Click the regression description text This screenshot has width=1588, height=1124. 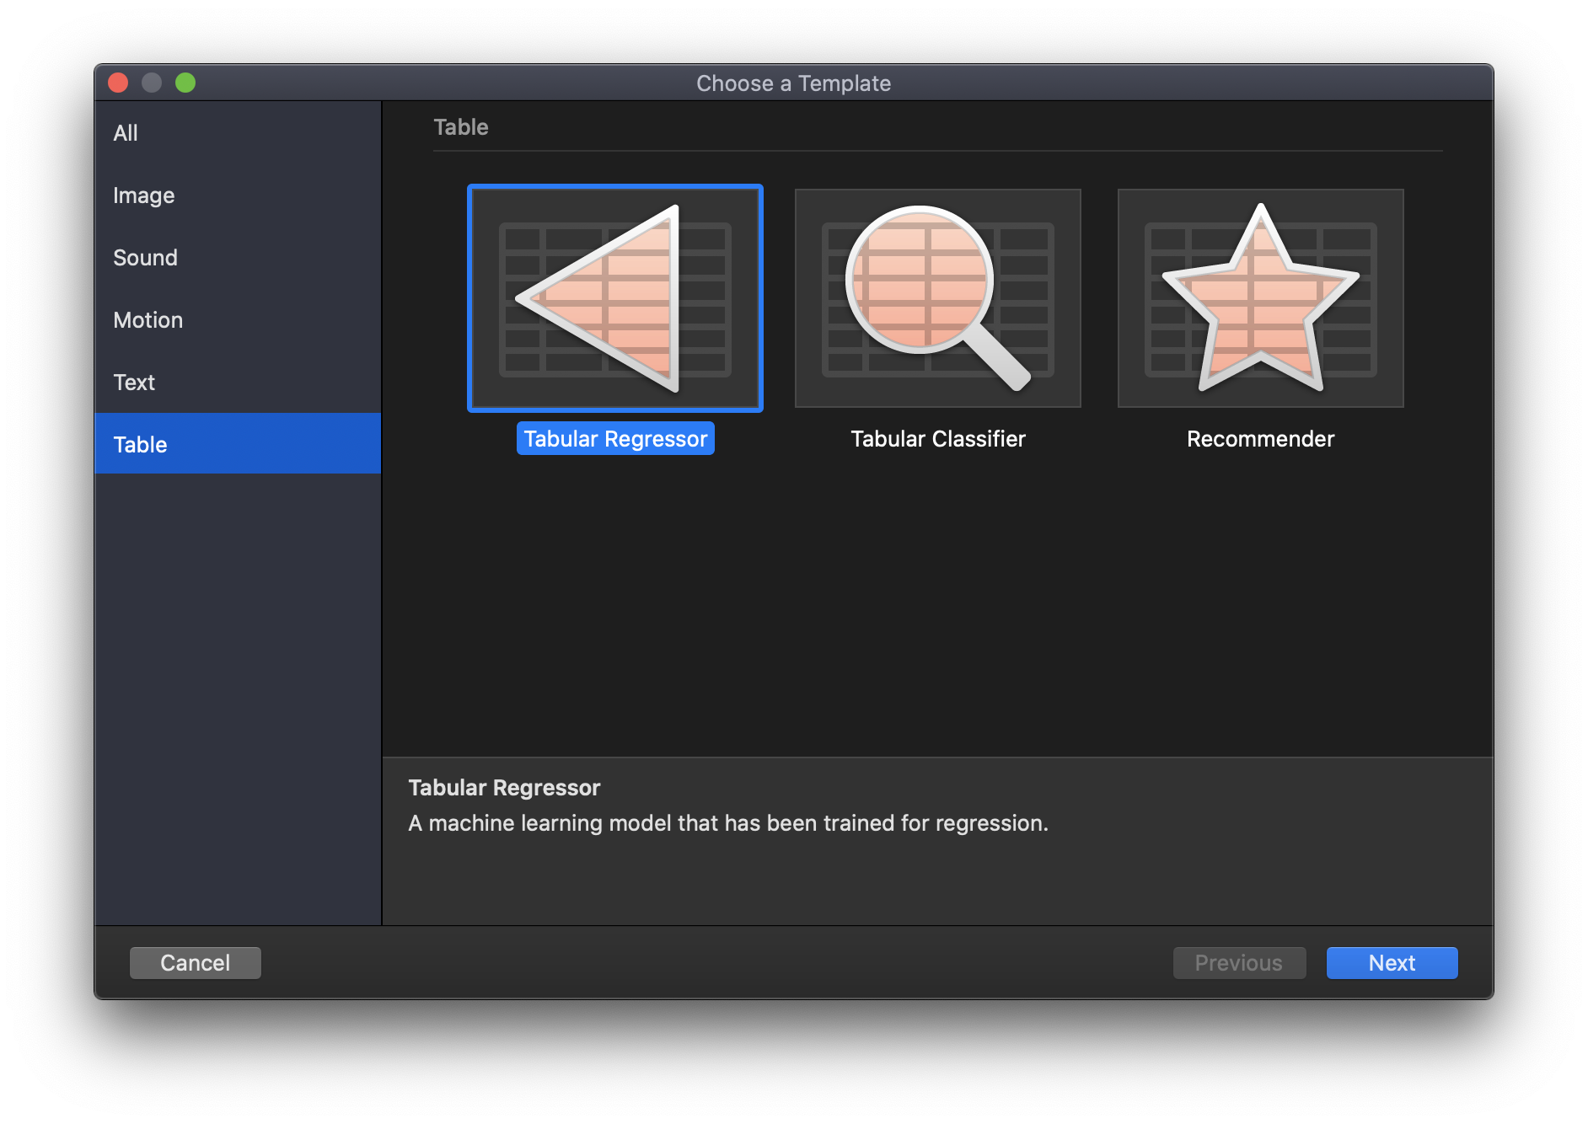tap(728, 823)
